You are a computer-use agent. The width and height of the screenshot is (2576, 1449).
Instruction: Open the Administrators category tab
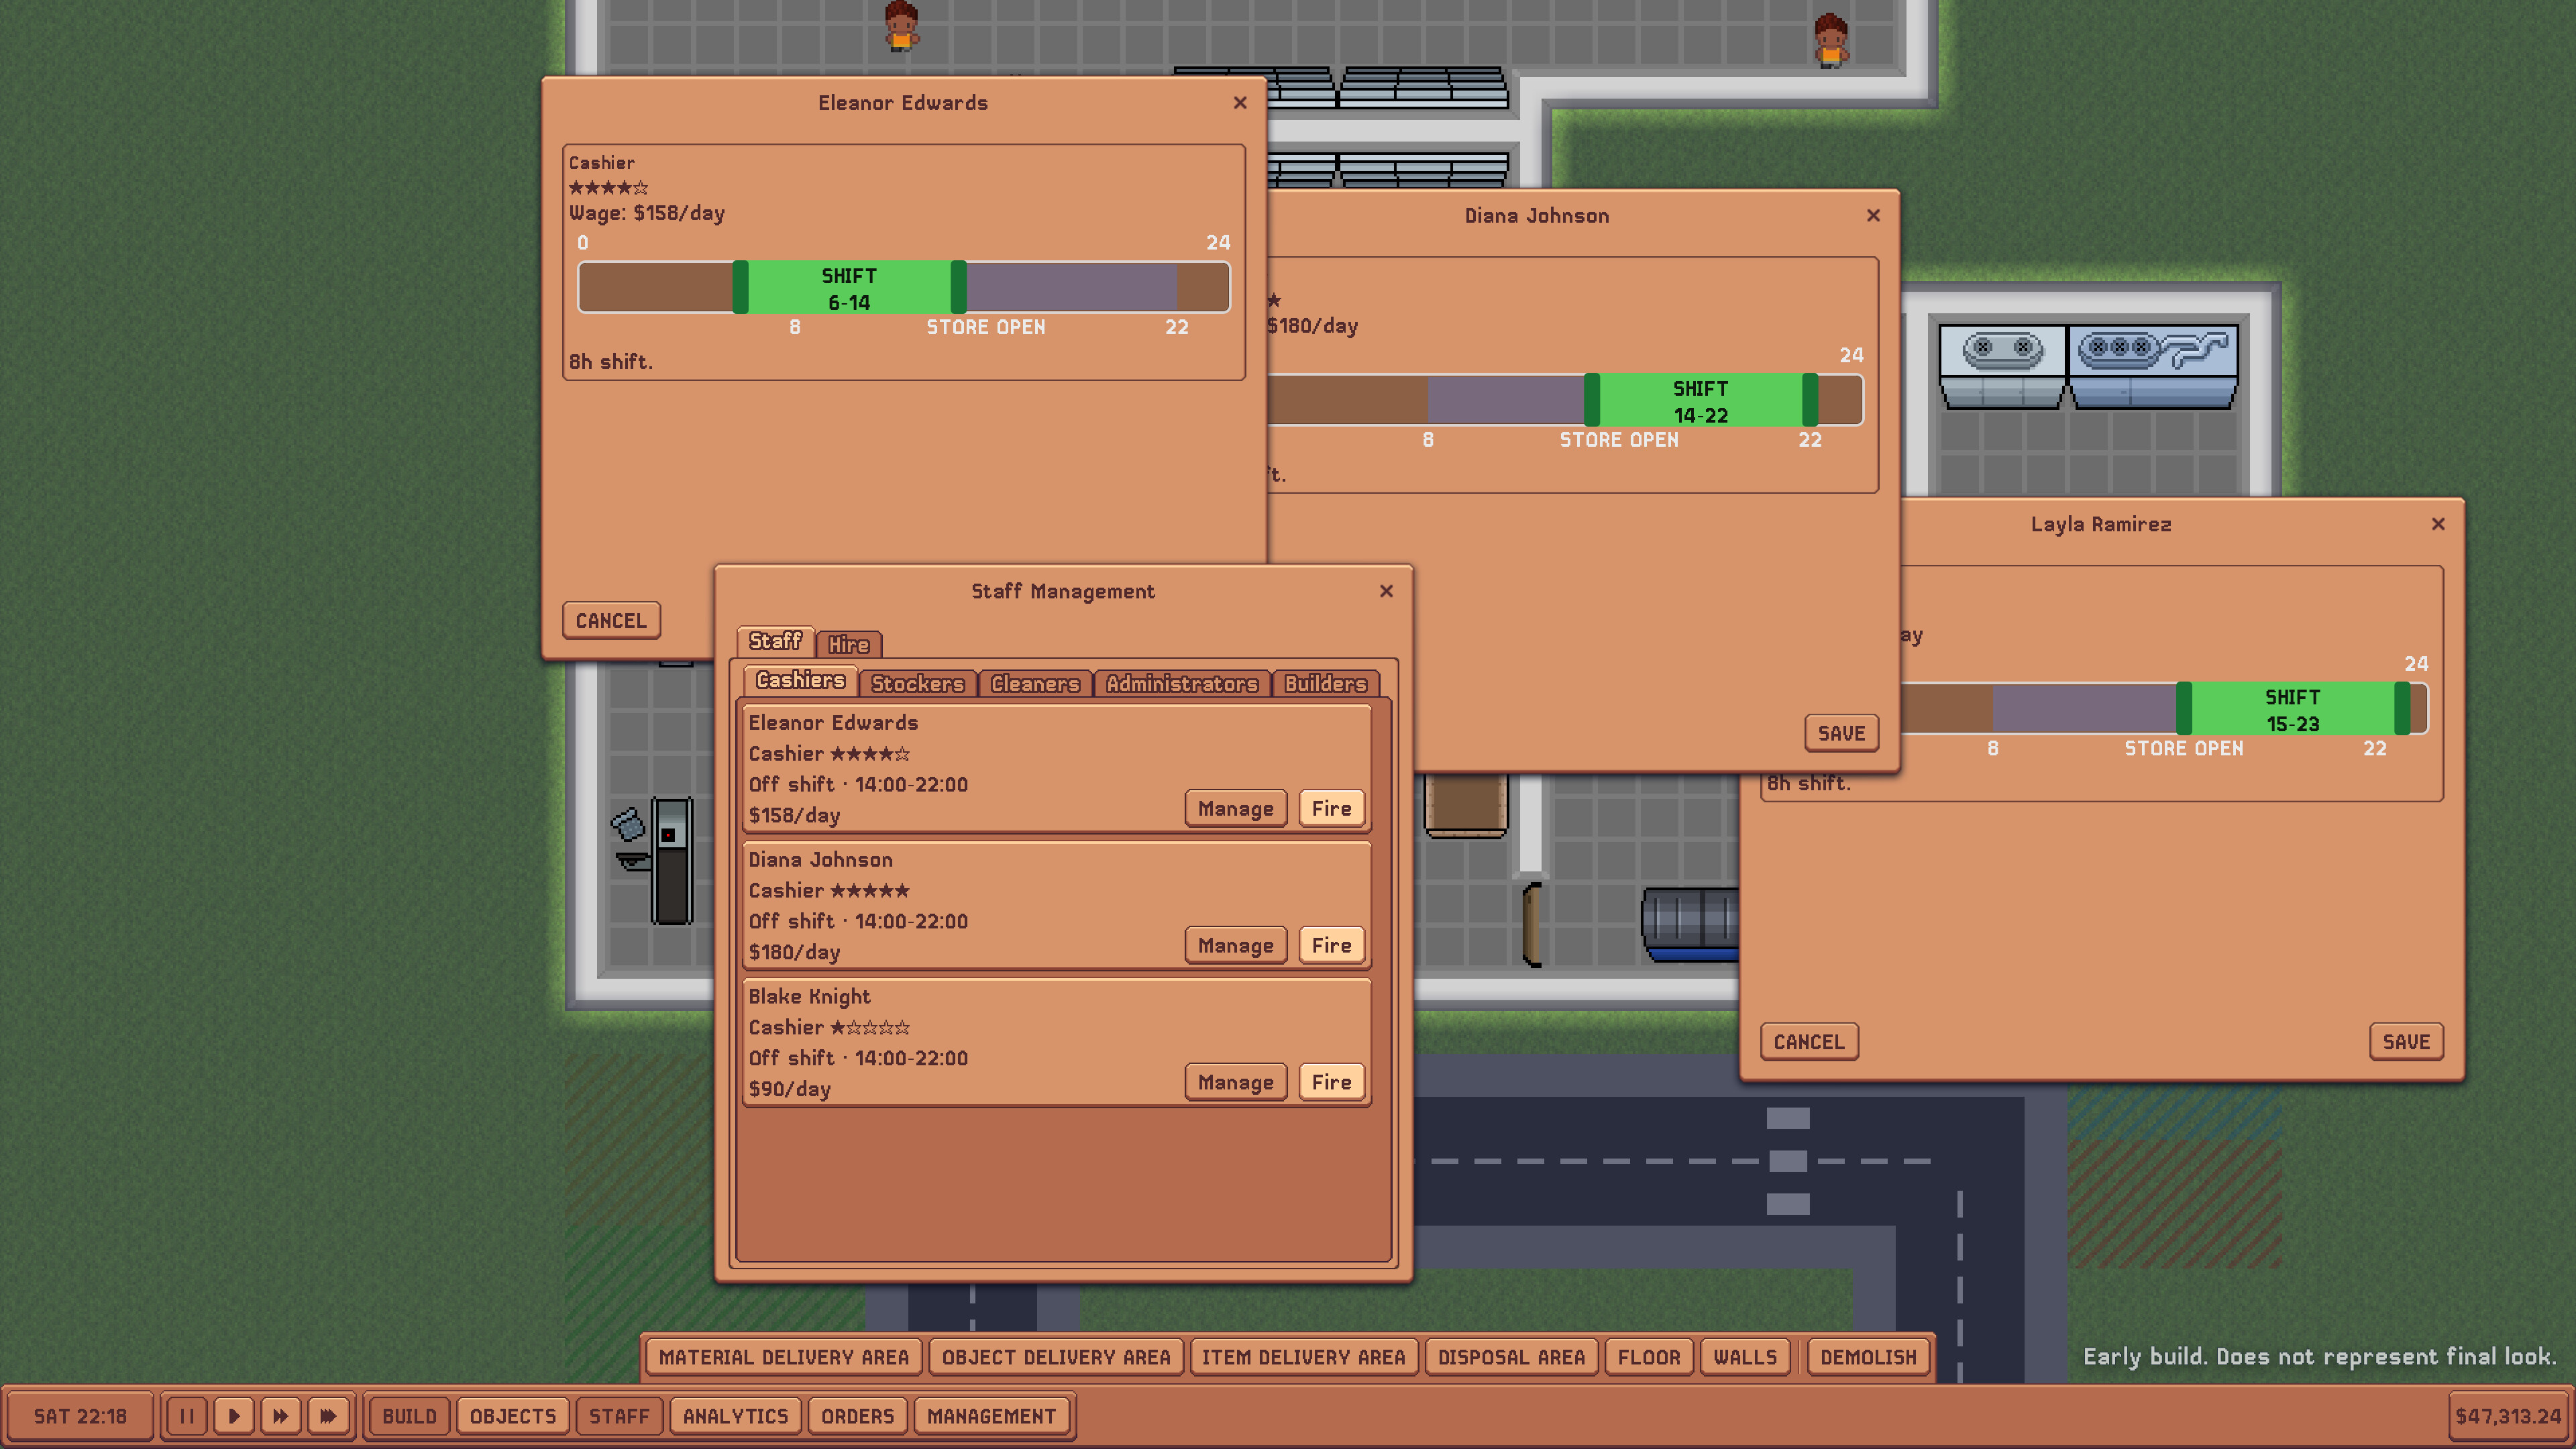(x=1182, y=683)
